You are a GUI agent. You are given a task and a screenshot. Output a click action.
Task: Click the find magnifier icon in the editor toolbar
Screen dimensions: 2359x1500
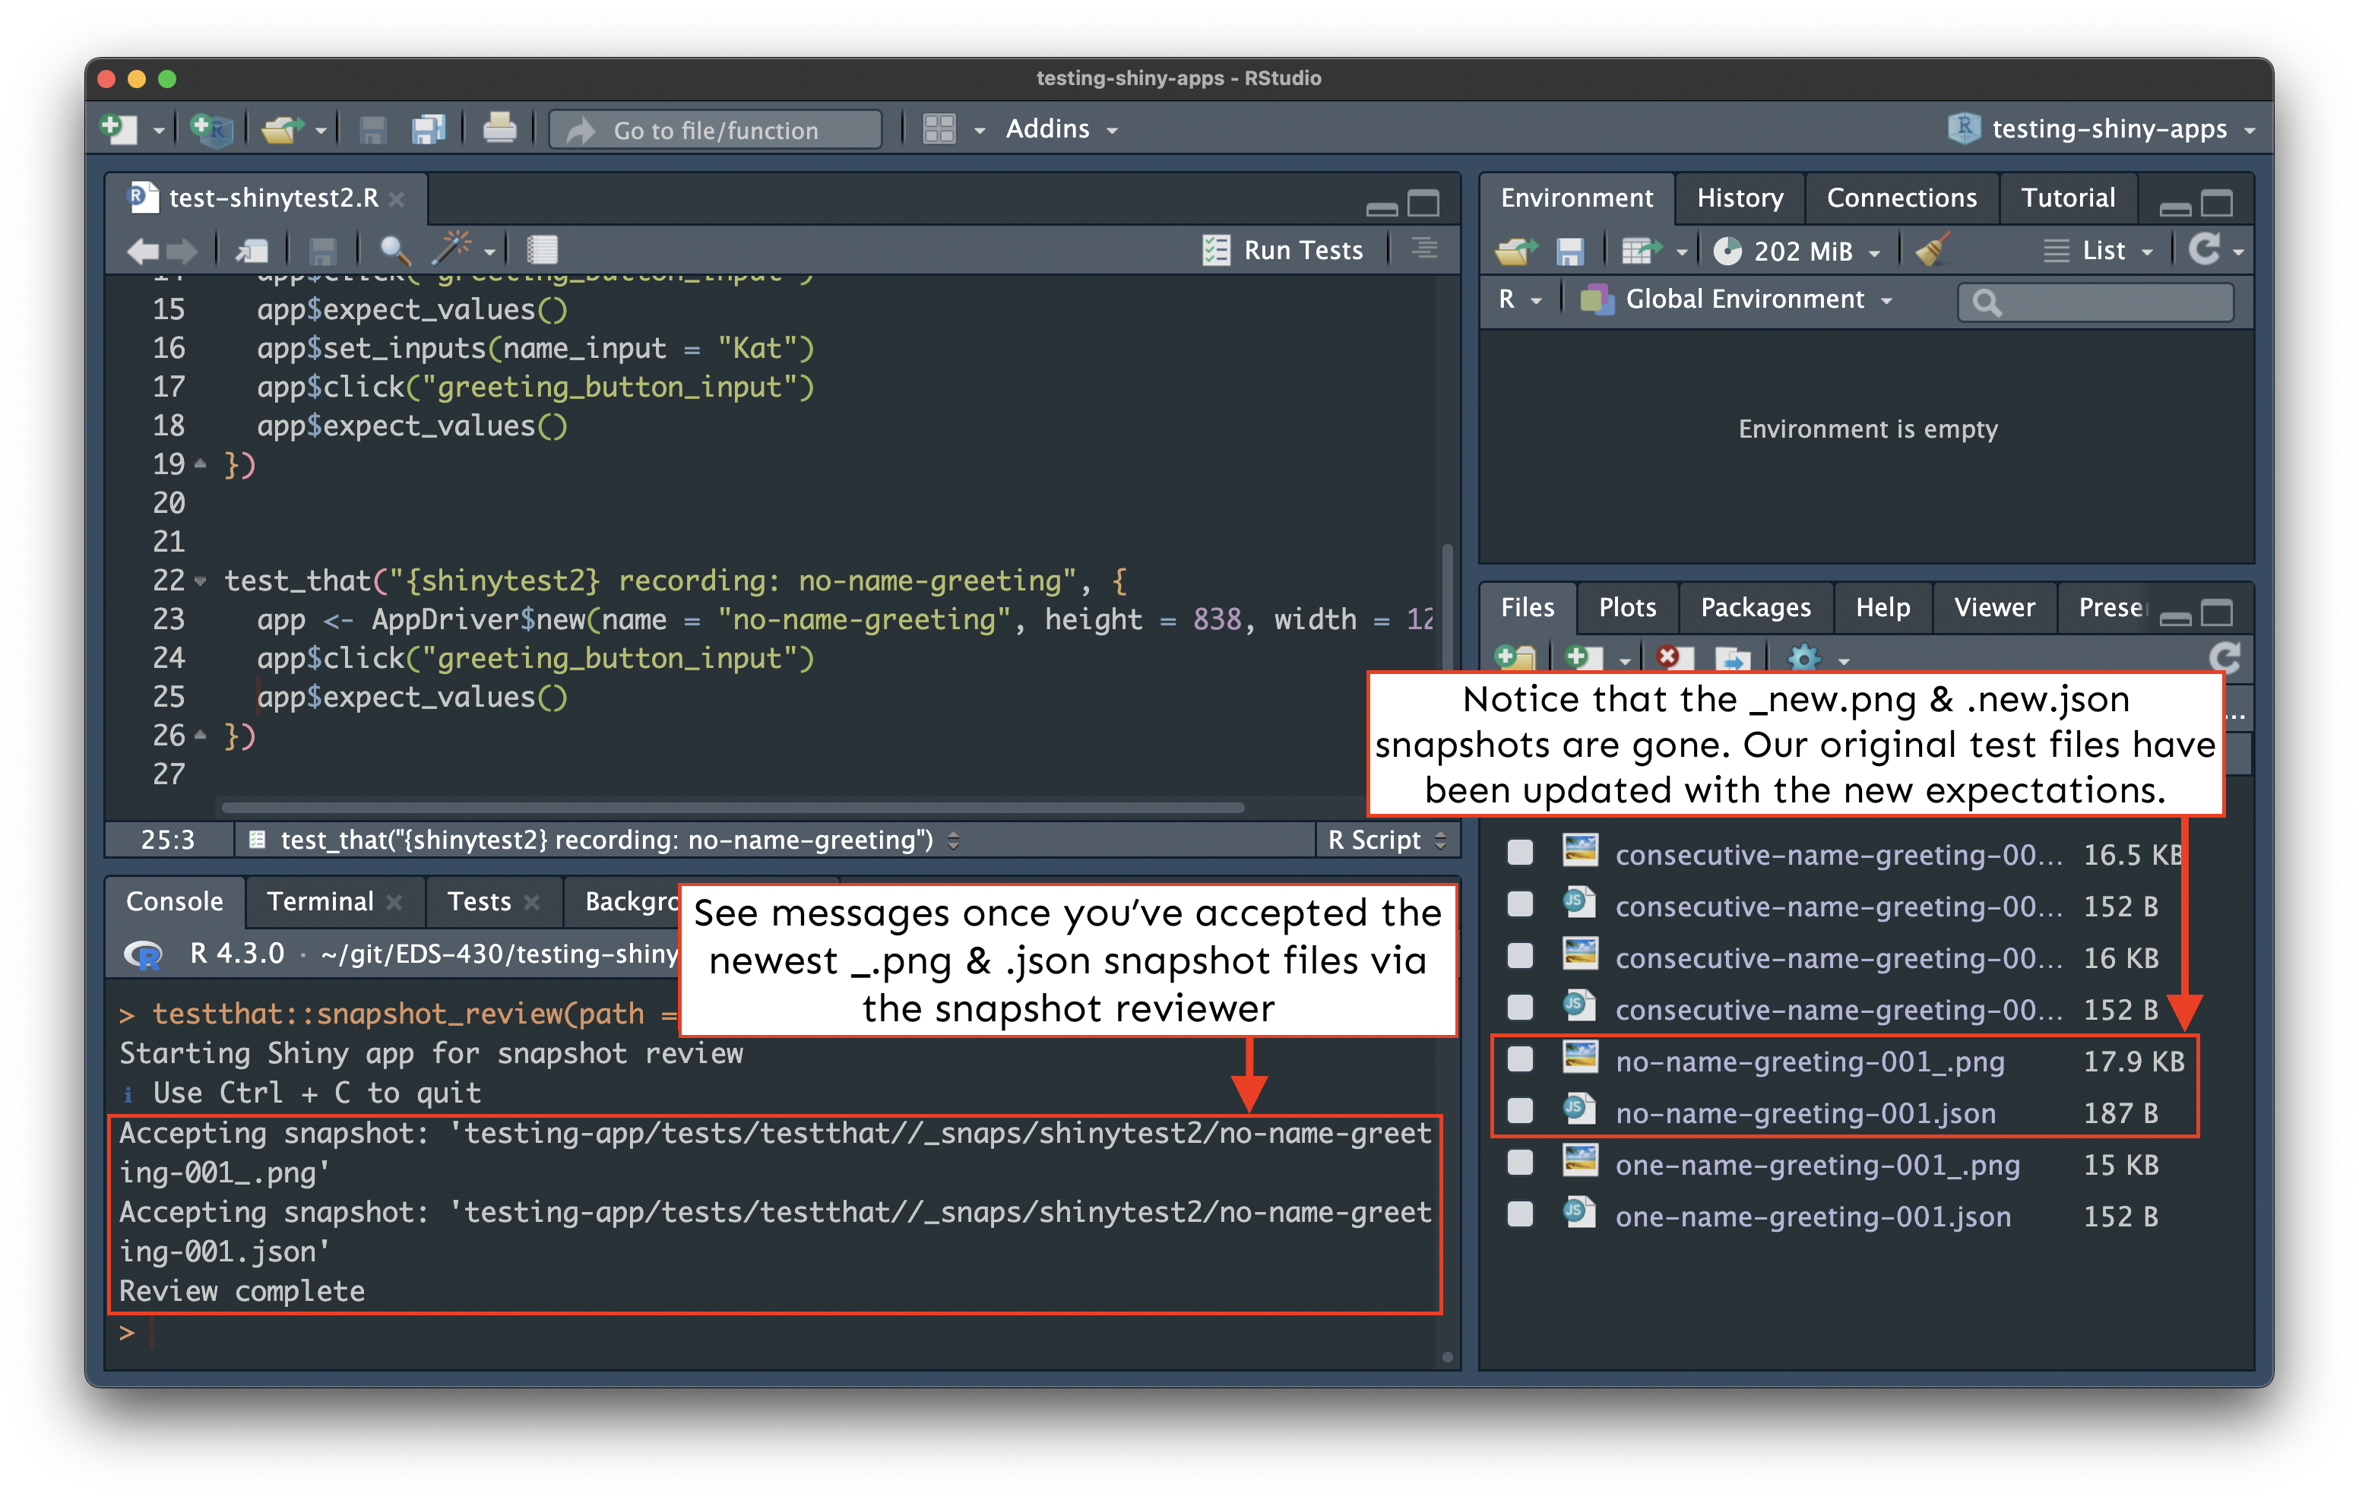394,251
